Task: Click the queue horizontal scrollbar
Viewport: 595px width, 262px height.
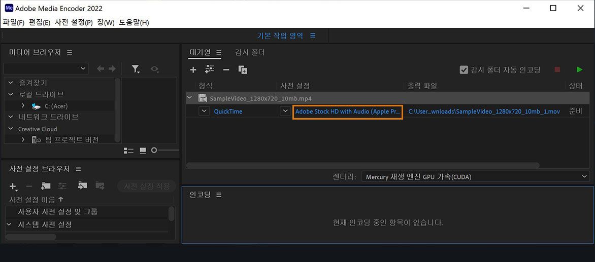Action: 363,165
